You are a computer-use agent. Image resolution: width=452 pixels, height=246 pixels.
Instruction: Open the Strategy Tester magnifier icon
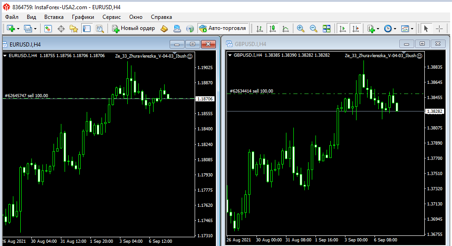(100, 29)
